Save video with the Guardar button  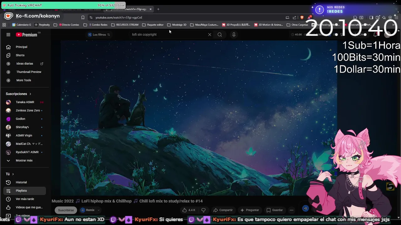click(274, 210)
